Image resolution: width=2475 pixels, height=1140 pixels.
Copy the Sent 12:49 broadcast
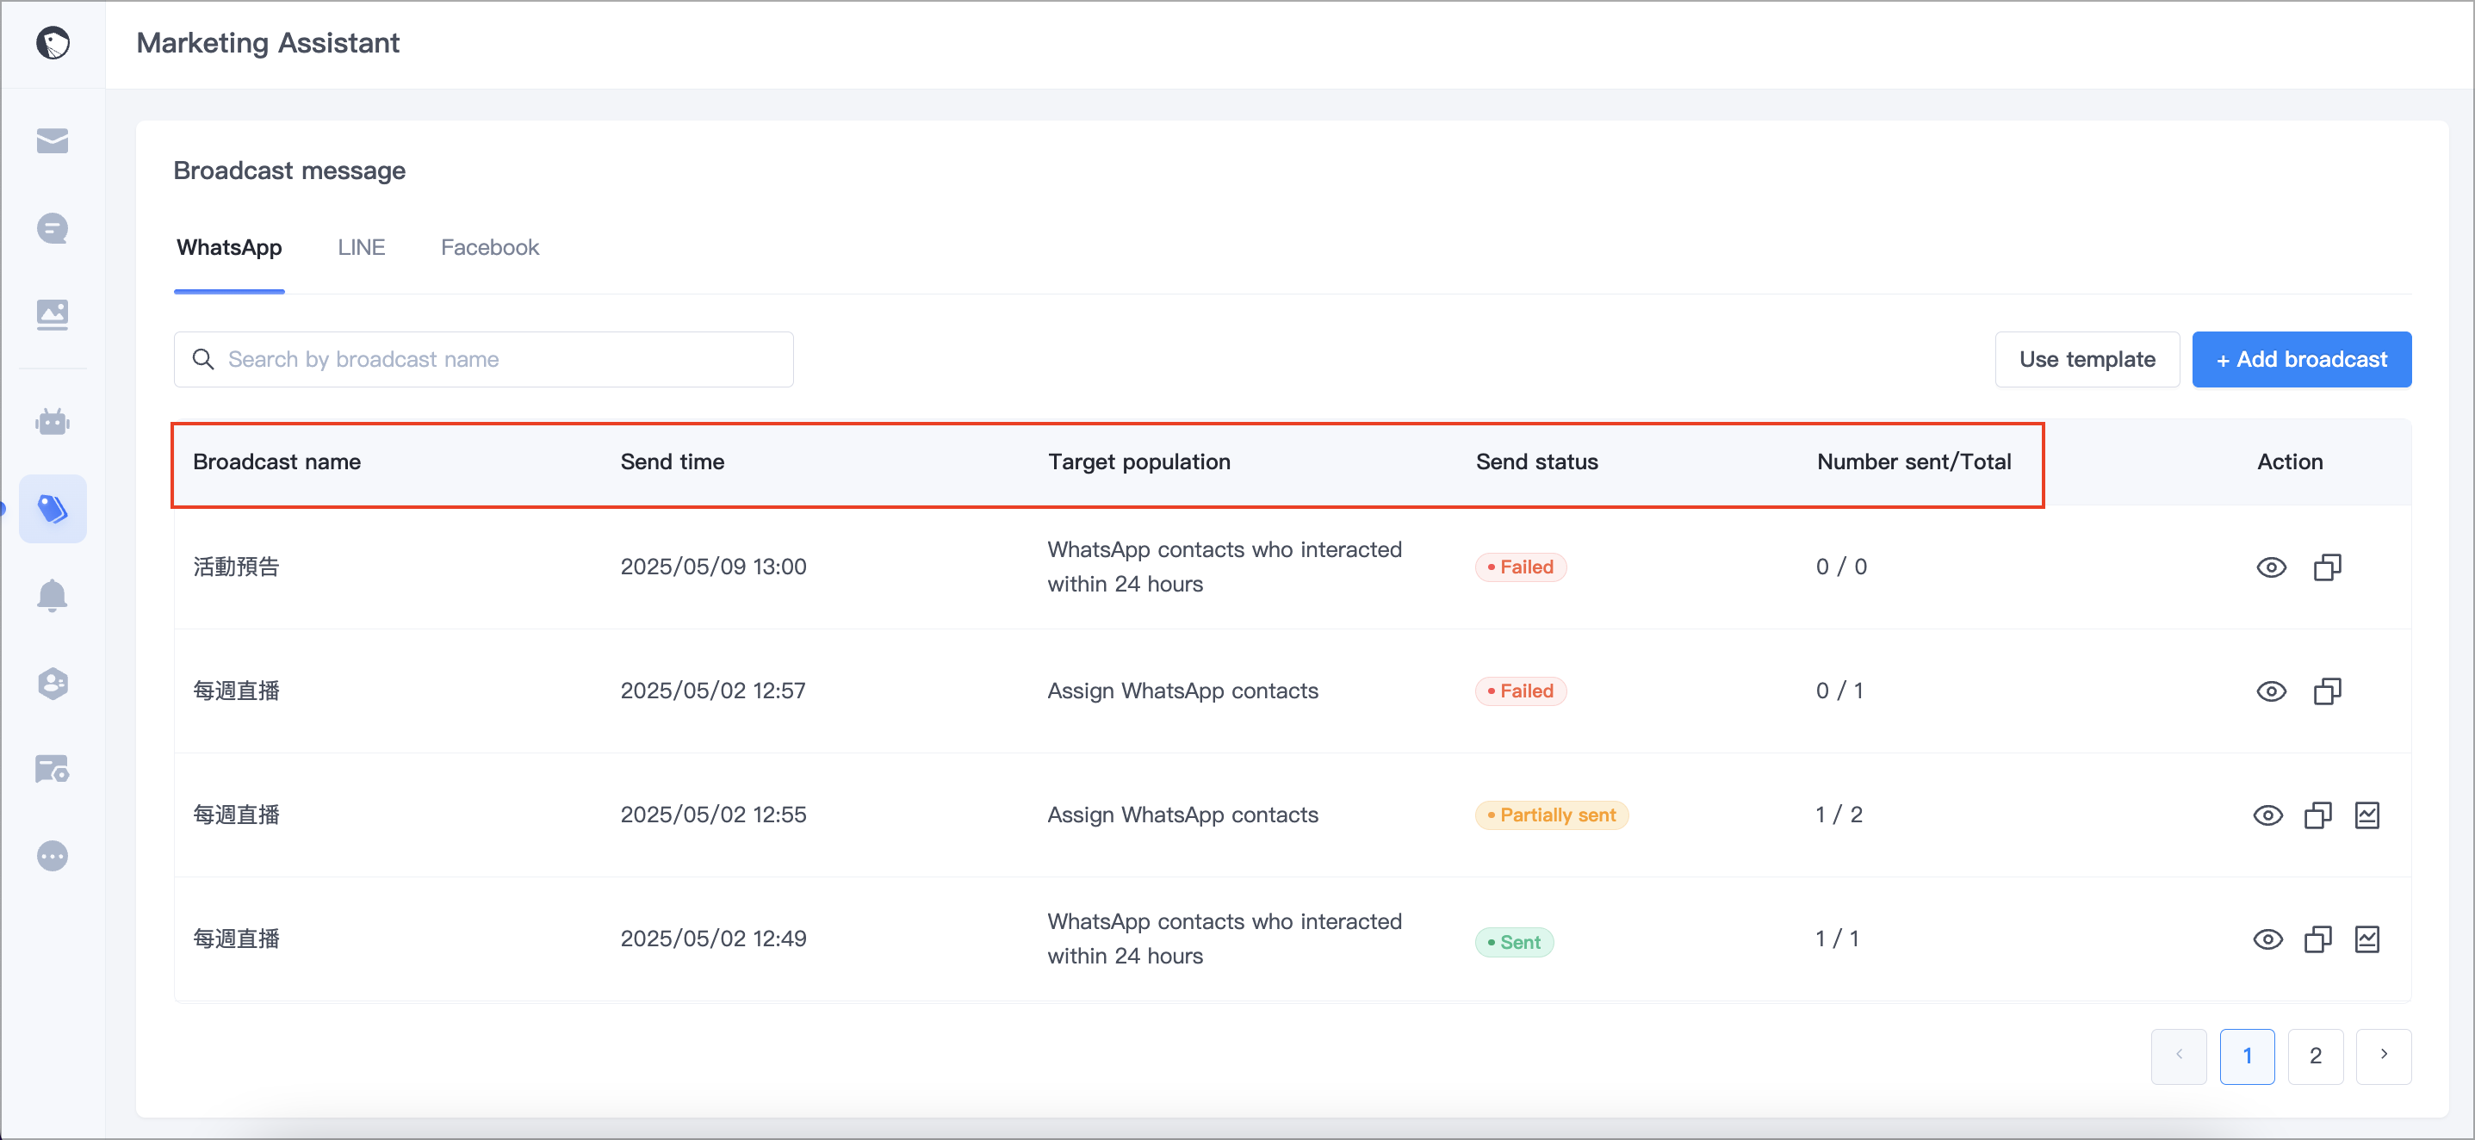click(2318, 939)
